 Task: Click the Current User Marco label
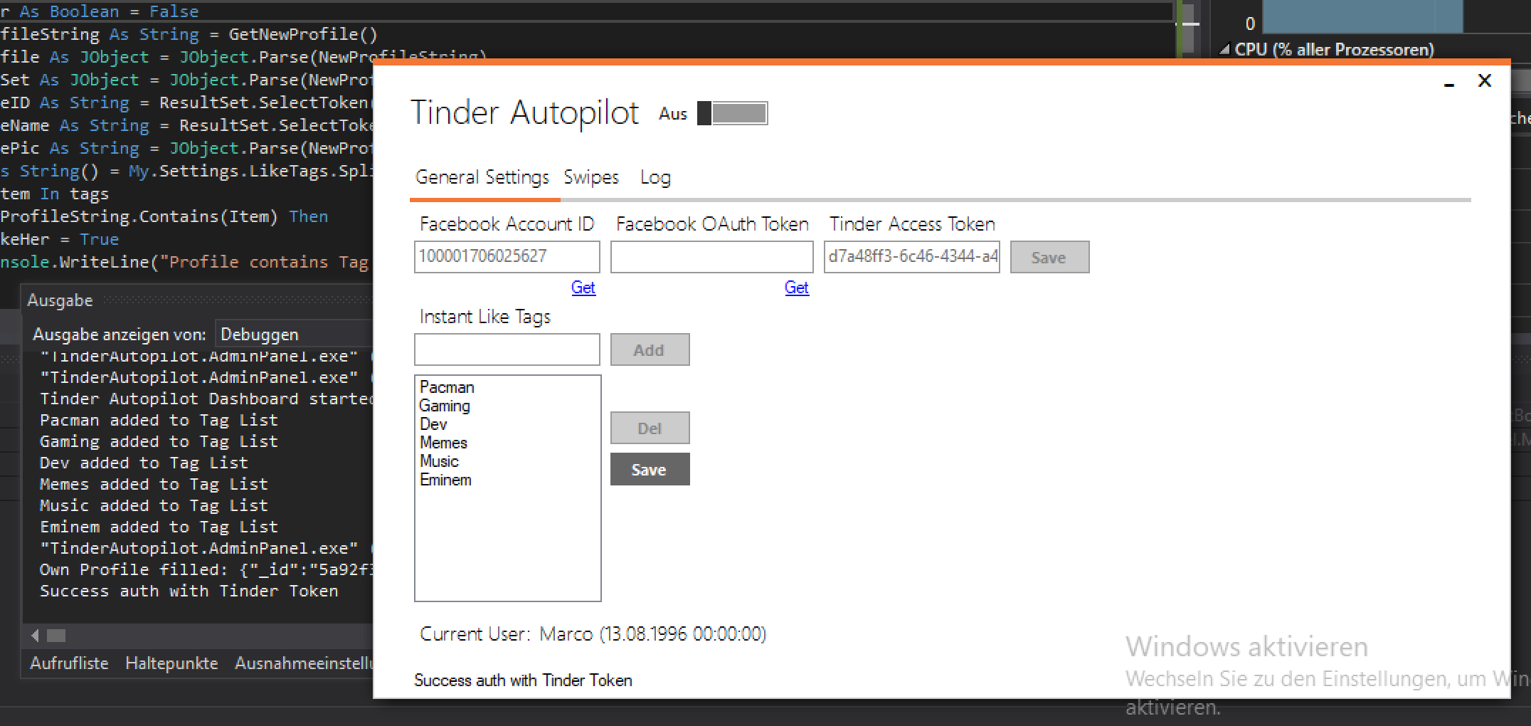(593, 633)
